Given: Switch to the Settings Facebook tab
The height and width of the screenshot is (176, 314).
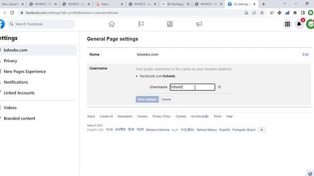Looking at the screenshot, I should click(241, 4).
